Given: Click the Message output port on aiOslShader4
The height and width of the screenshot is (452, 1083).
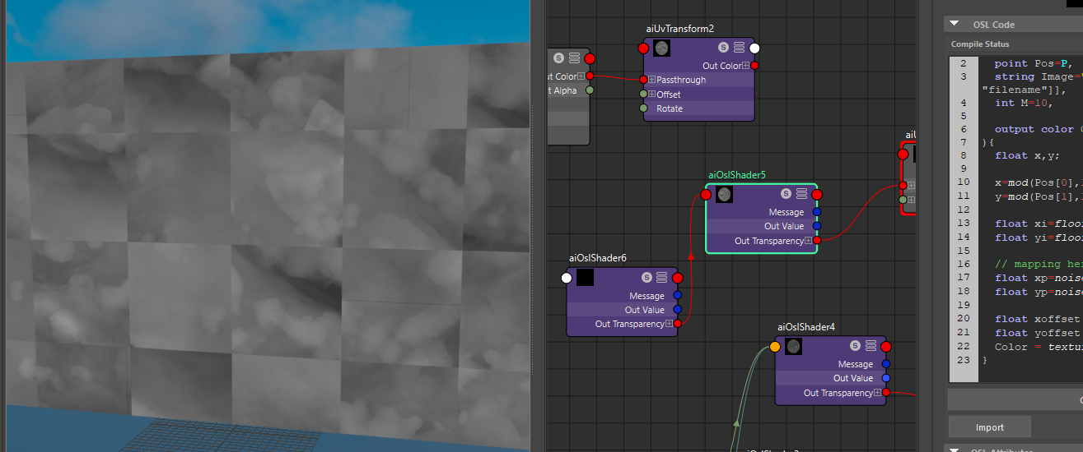Looking at the screenshot, I should click(885, 364).
